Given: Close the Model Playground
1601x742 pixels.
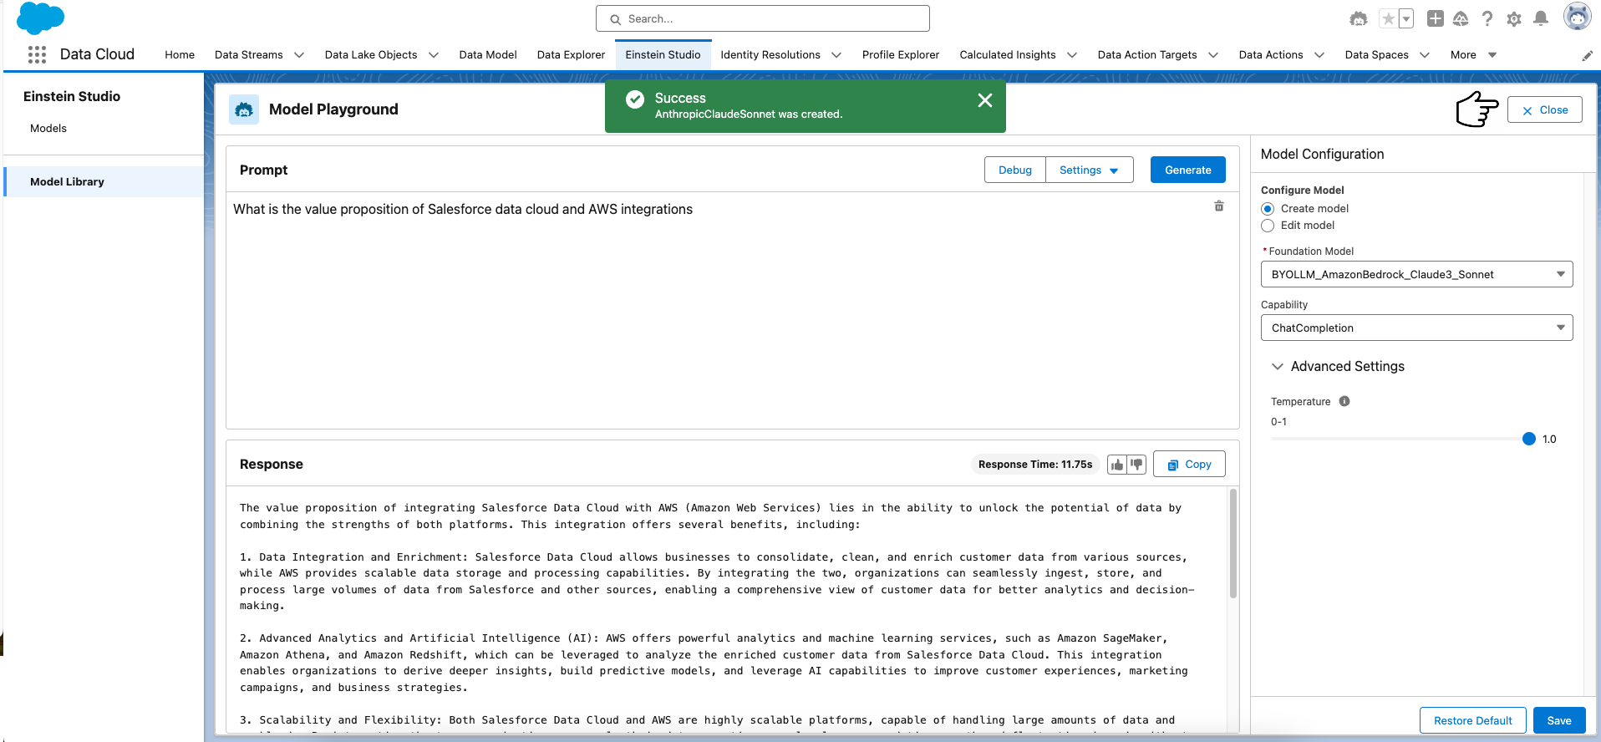Looking at the screenshot, I should click(1545, 110).
